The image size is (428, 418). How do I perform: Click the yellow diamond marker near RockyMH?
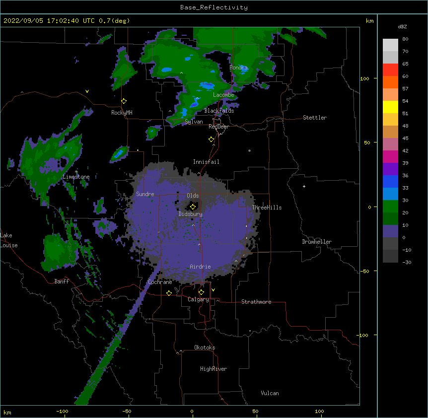tap(124, 101)
